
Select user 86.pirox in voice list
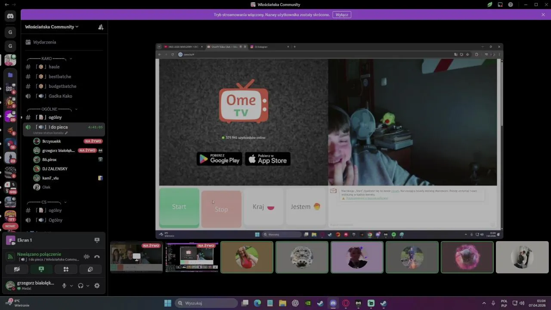[68, 160]
